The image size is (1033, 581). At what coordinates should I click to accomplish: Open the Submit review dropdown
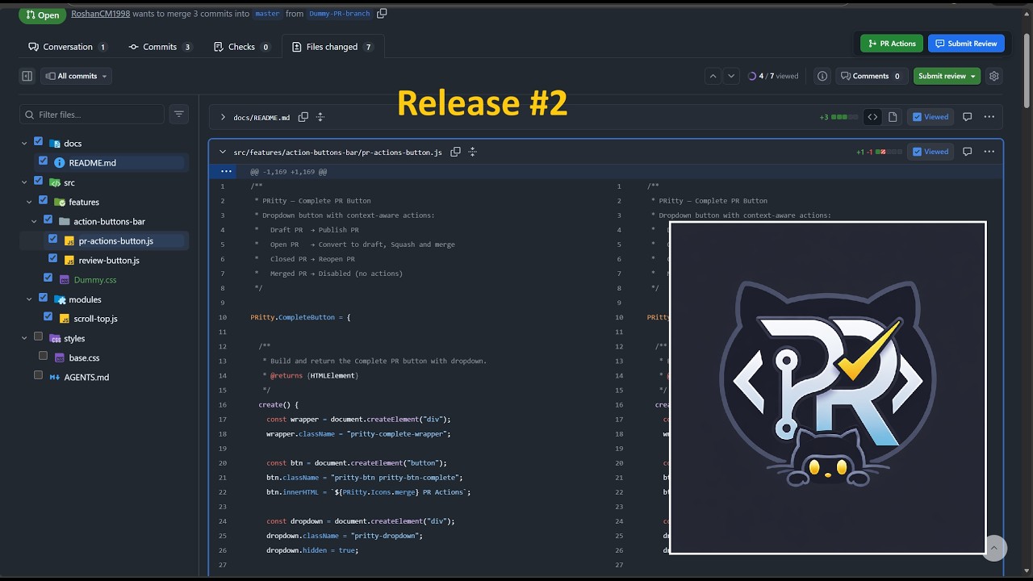(947, 76)
